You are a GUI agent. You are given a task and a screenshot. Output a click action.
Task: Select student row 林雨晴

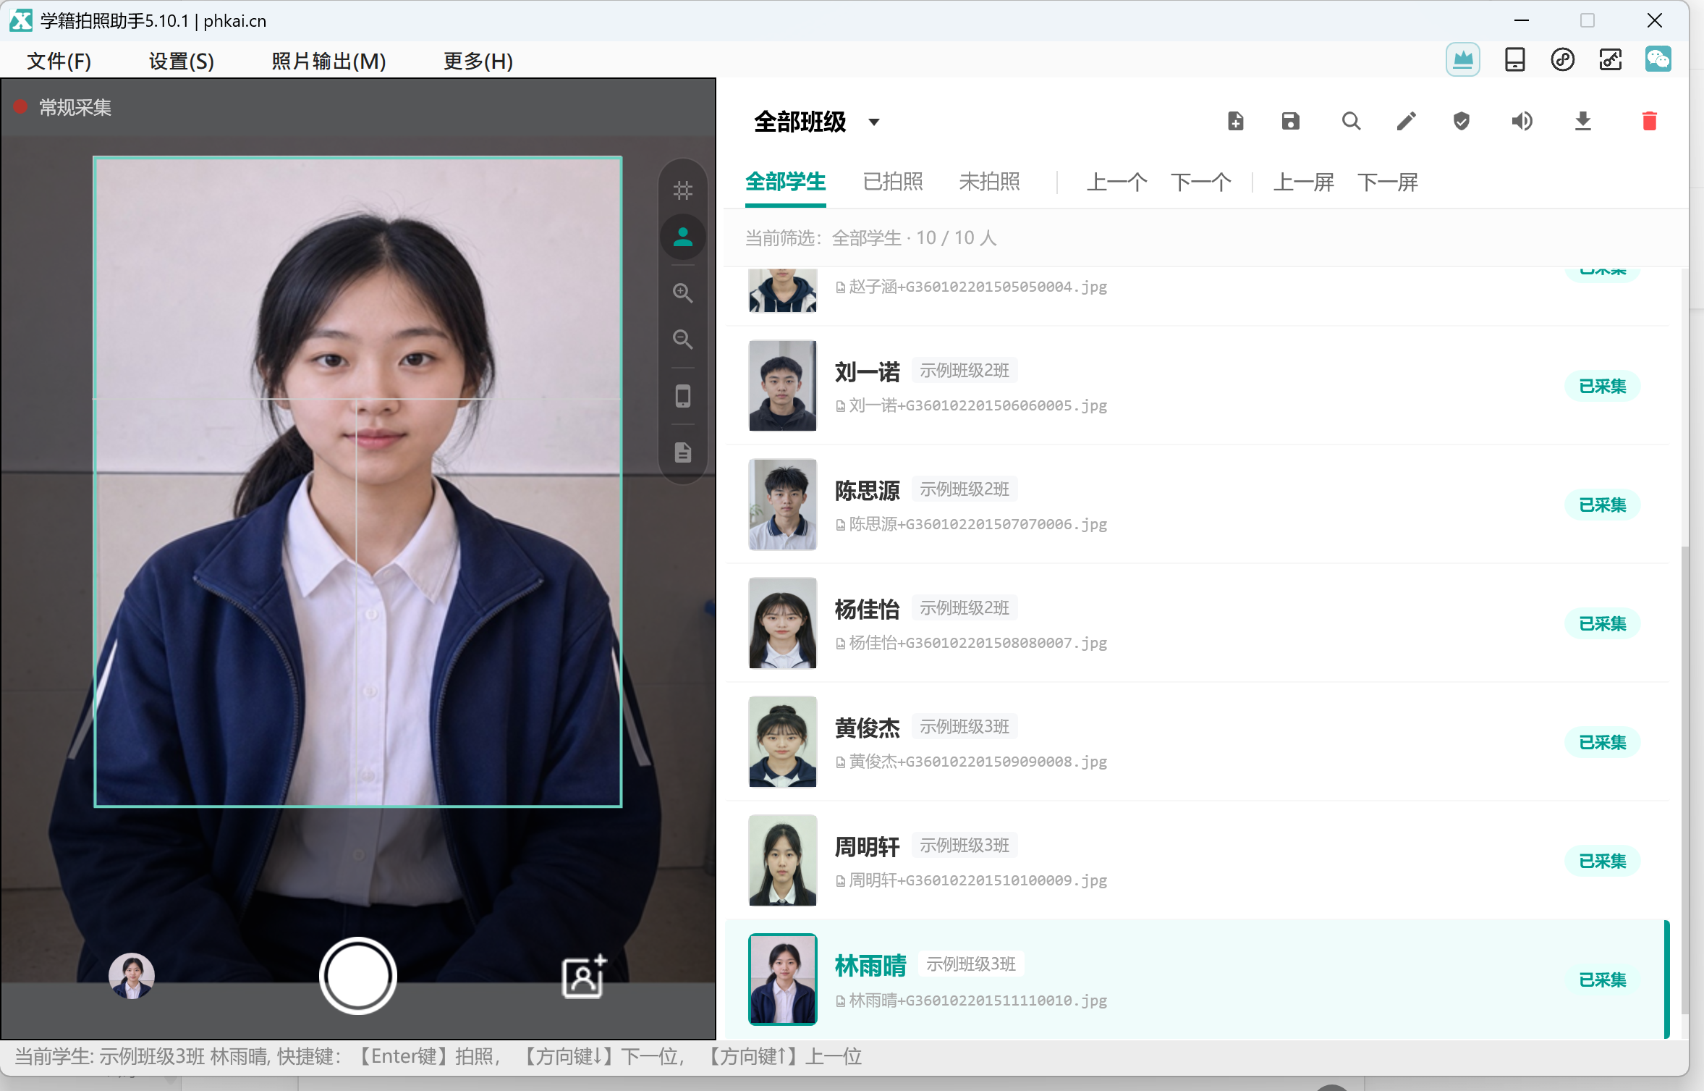(x=1198, y=980)
